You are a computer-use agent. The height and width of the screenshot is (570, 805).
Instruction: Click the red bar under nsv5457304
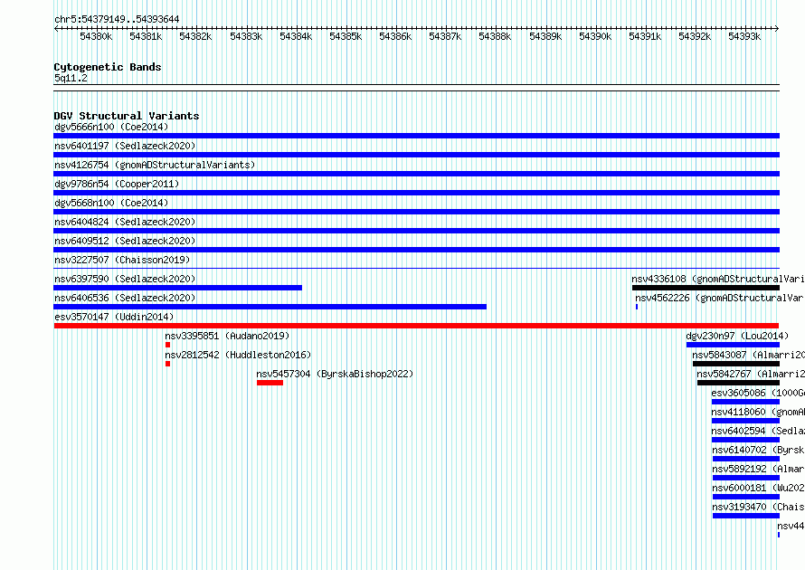270,383
